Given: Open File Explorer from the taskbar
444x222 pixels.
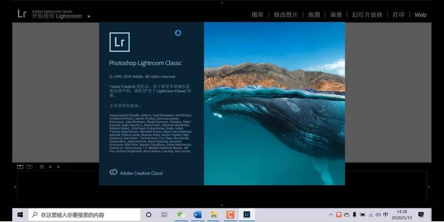Looking at the screenshot, I should pyautogui.click(x=214, y=215).
